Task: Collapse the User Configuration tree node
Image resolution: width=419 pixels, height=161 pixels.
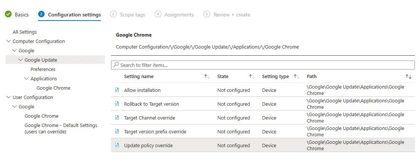Action: coord(9,97)
